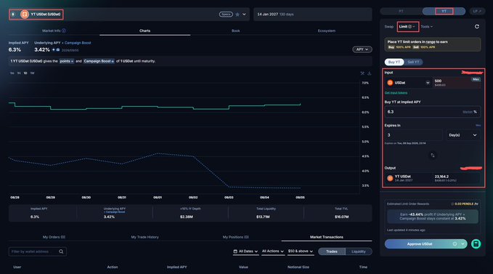The image size is (493, 274).
Task: Select the 1W chart interval
Action: coord(33,73)
